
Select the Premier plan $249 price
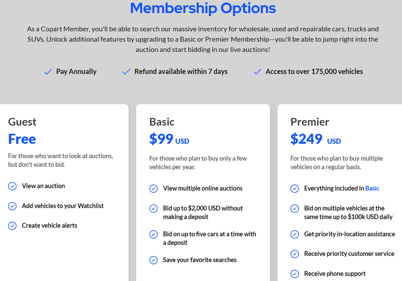coord(306,139)
